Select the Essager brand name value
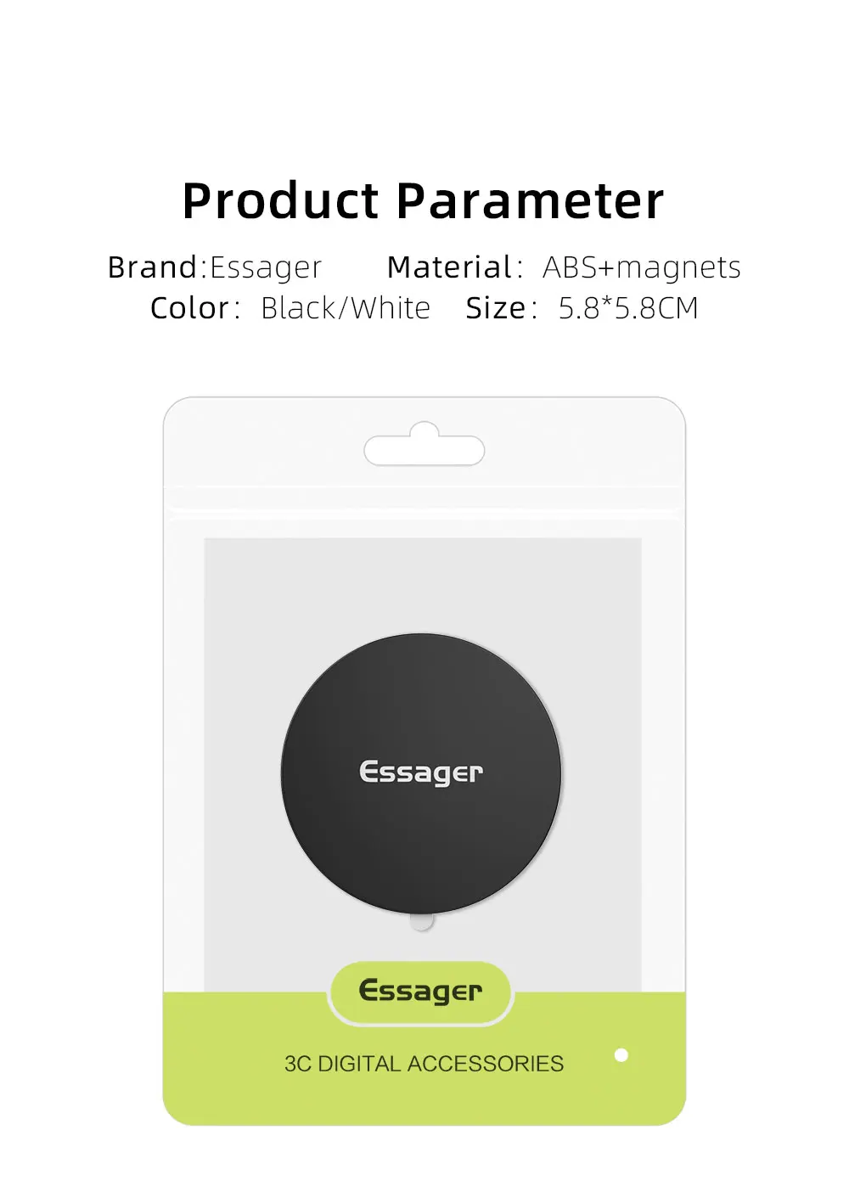The height and width of the screenshot is (1186, 849). 266,267
